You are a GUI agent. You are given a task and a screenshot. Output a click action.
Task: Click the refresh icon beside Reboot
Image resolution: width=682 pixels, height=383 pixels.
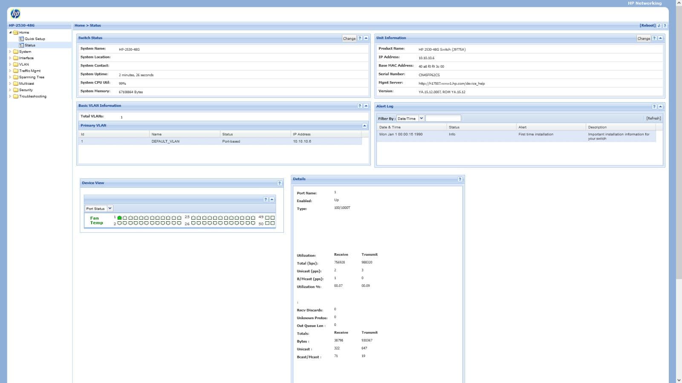coord(659,26)
